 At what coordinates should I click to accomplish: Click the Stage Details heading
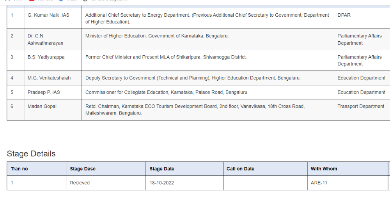tap(31, 154)
